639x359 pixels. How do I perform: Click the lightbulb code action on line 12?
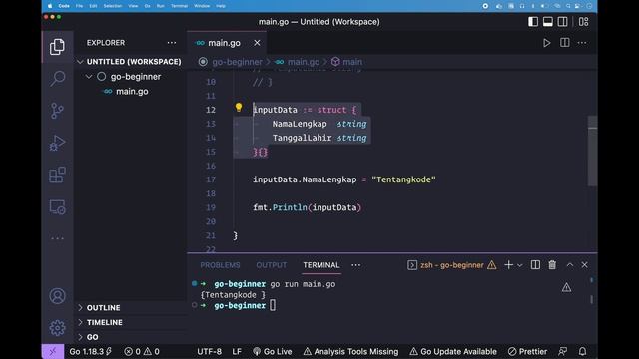[x=239, y=107]
